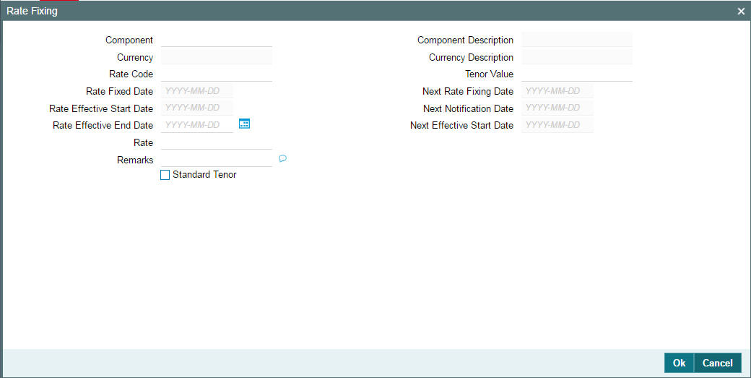The image size is (751, 378).
Task: Click the Rate Effective End Date field
Action: pyautogui.click(x=197, y=125)
